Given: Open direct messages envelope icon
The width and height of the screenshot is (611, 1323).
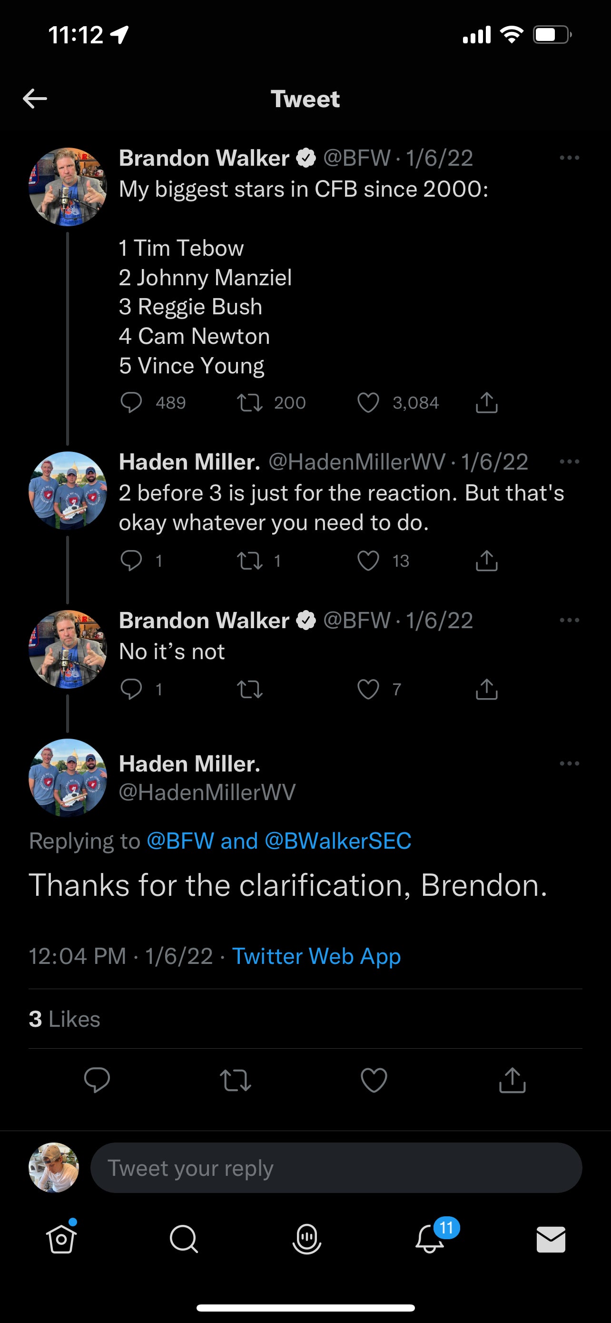Looking at the screenshot, I should 551,1239.
